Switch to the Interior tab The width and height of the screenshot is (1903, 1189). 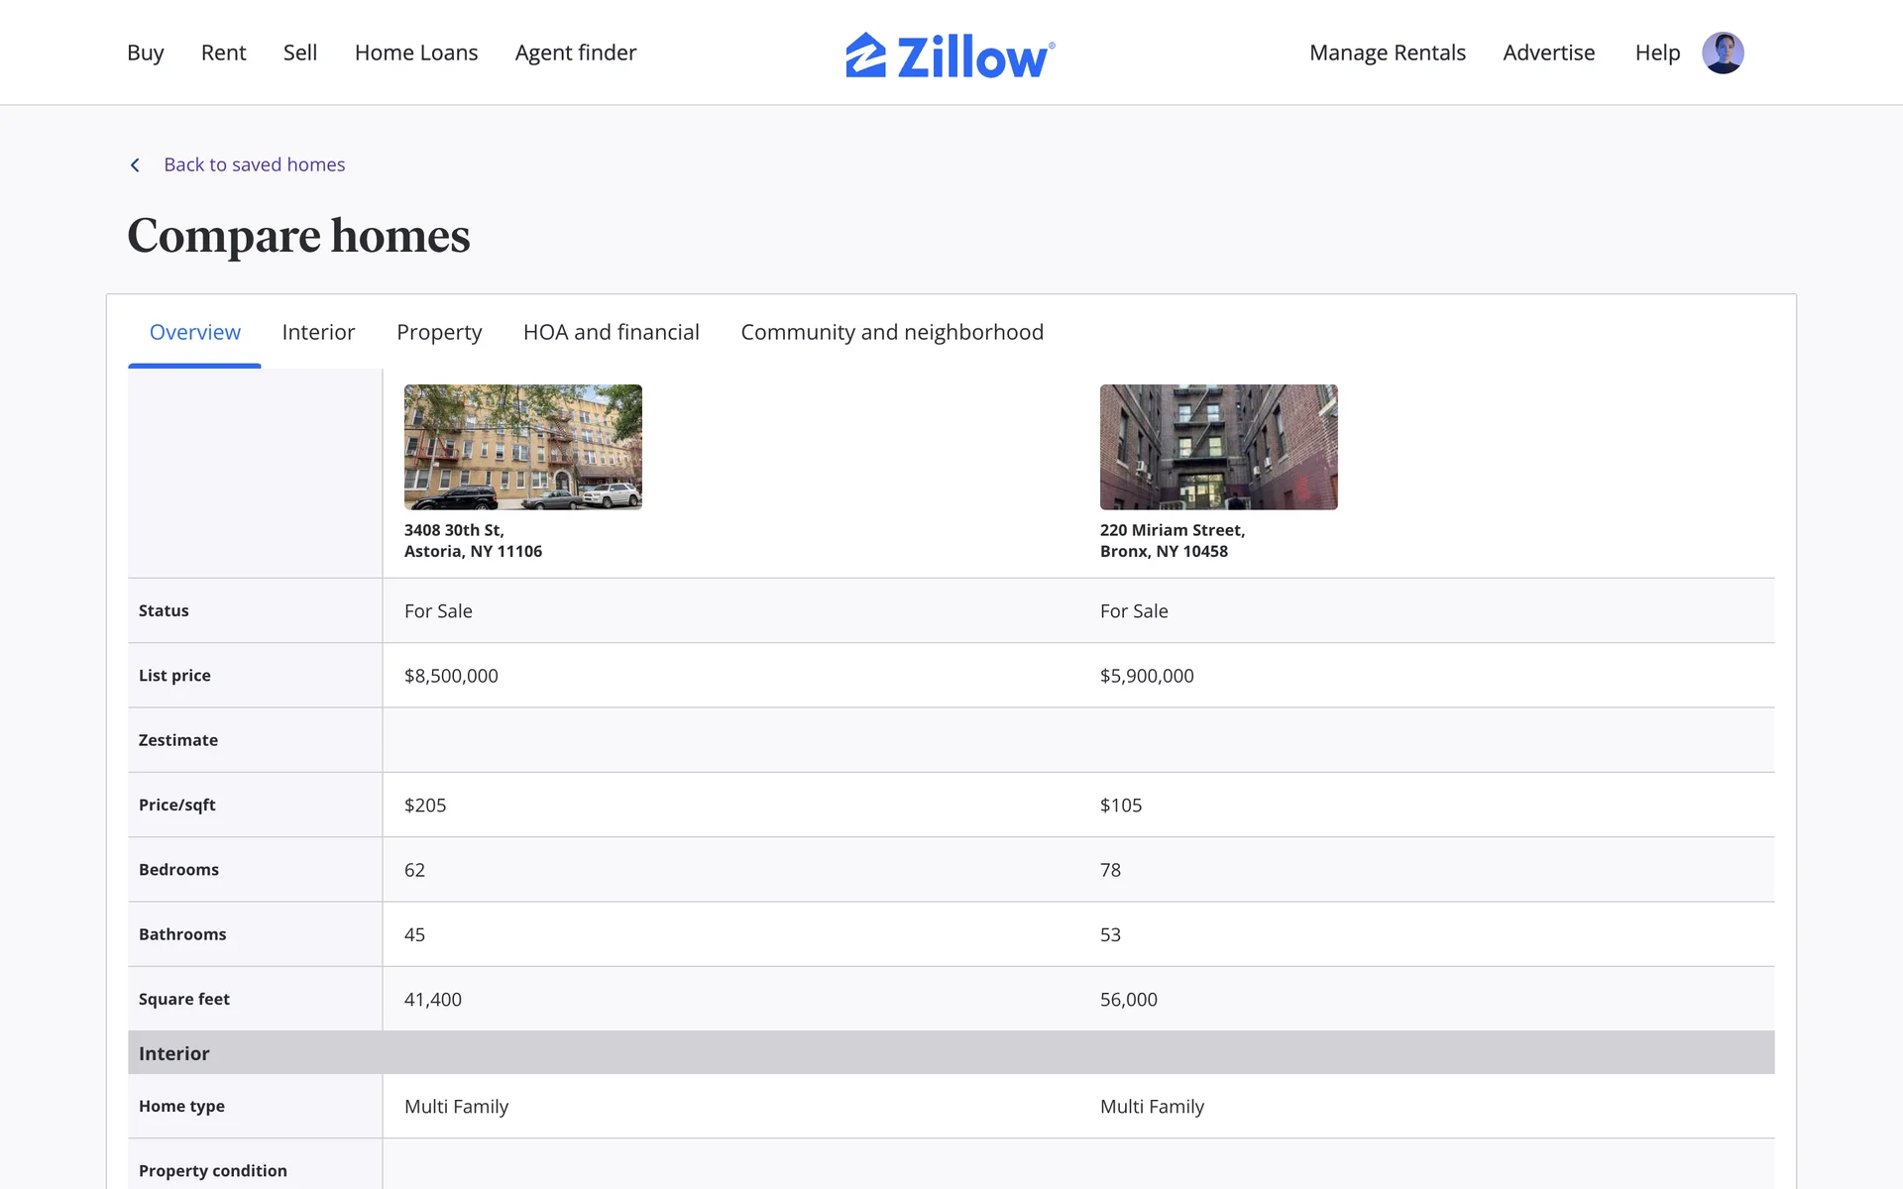[318, 332]
